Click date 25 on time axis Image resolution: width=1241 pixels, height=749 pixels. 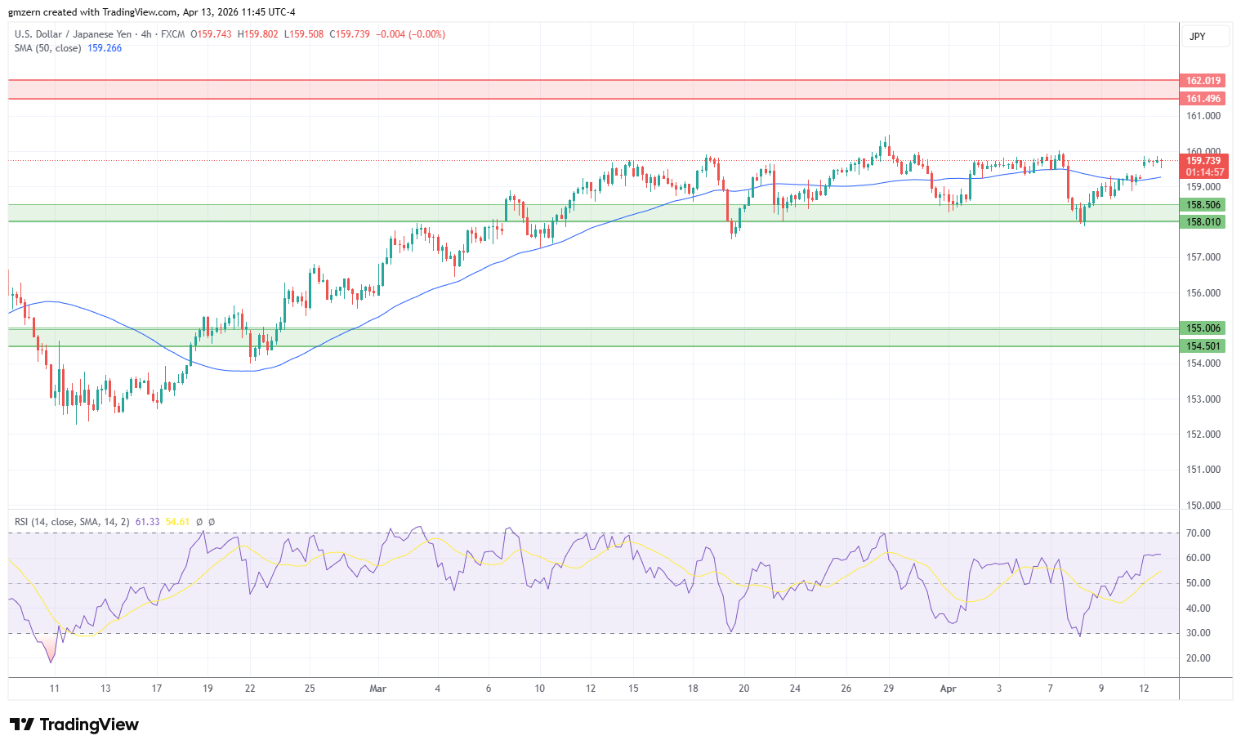pos(310,689)
